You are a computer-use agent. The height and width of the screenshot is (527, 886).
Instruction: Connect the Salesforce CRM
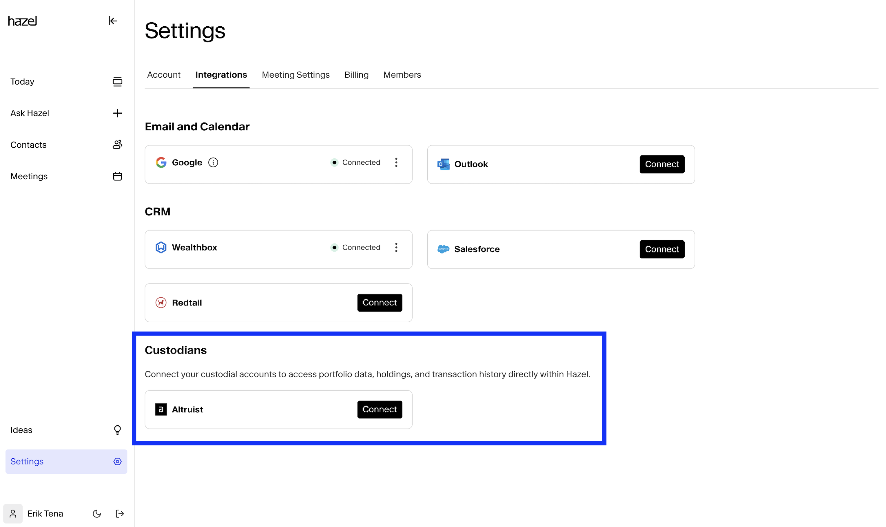pos(661,249)
